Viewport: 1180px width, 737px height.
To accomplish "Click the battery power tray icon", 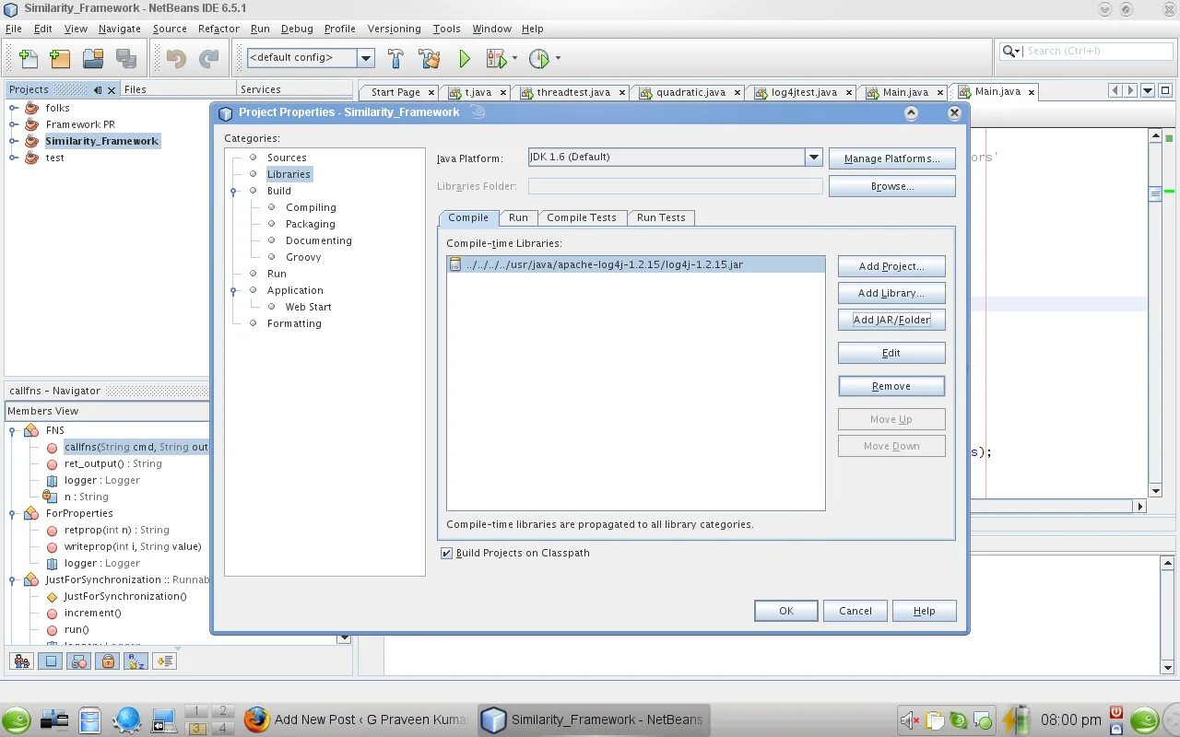I will pyautogui.click(x=1015, y=719).
